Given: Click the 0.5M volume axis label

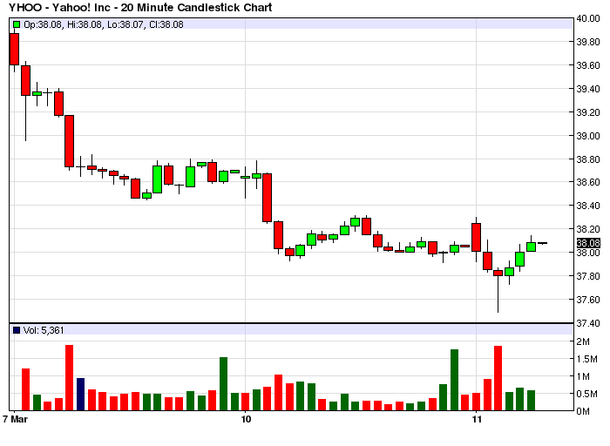Looking at the screenshot, I should pyautogui.click(x=586, y=394).
